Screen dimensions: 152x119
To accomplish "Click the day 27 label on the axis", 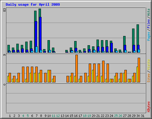I will (x=125, y=116).
